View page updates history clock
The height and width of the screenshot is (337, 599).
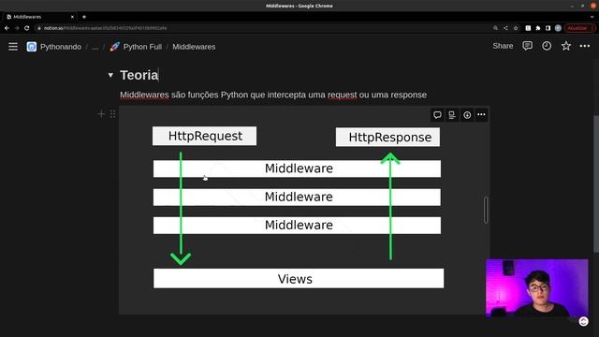(547, 46)
